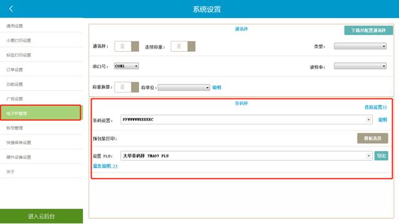
Task: Toggle the 通讯秤 switch
Action: (127, 46)
